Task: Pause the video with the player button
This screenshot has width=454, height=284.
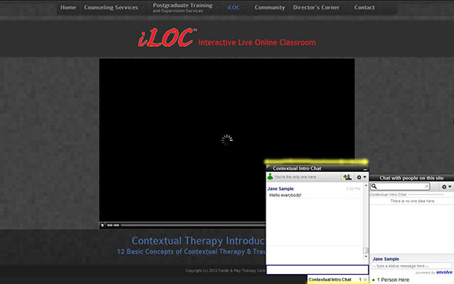Action: [102, 225]
